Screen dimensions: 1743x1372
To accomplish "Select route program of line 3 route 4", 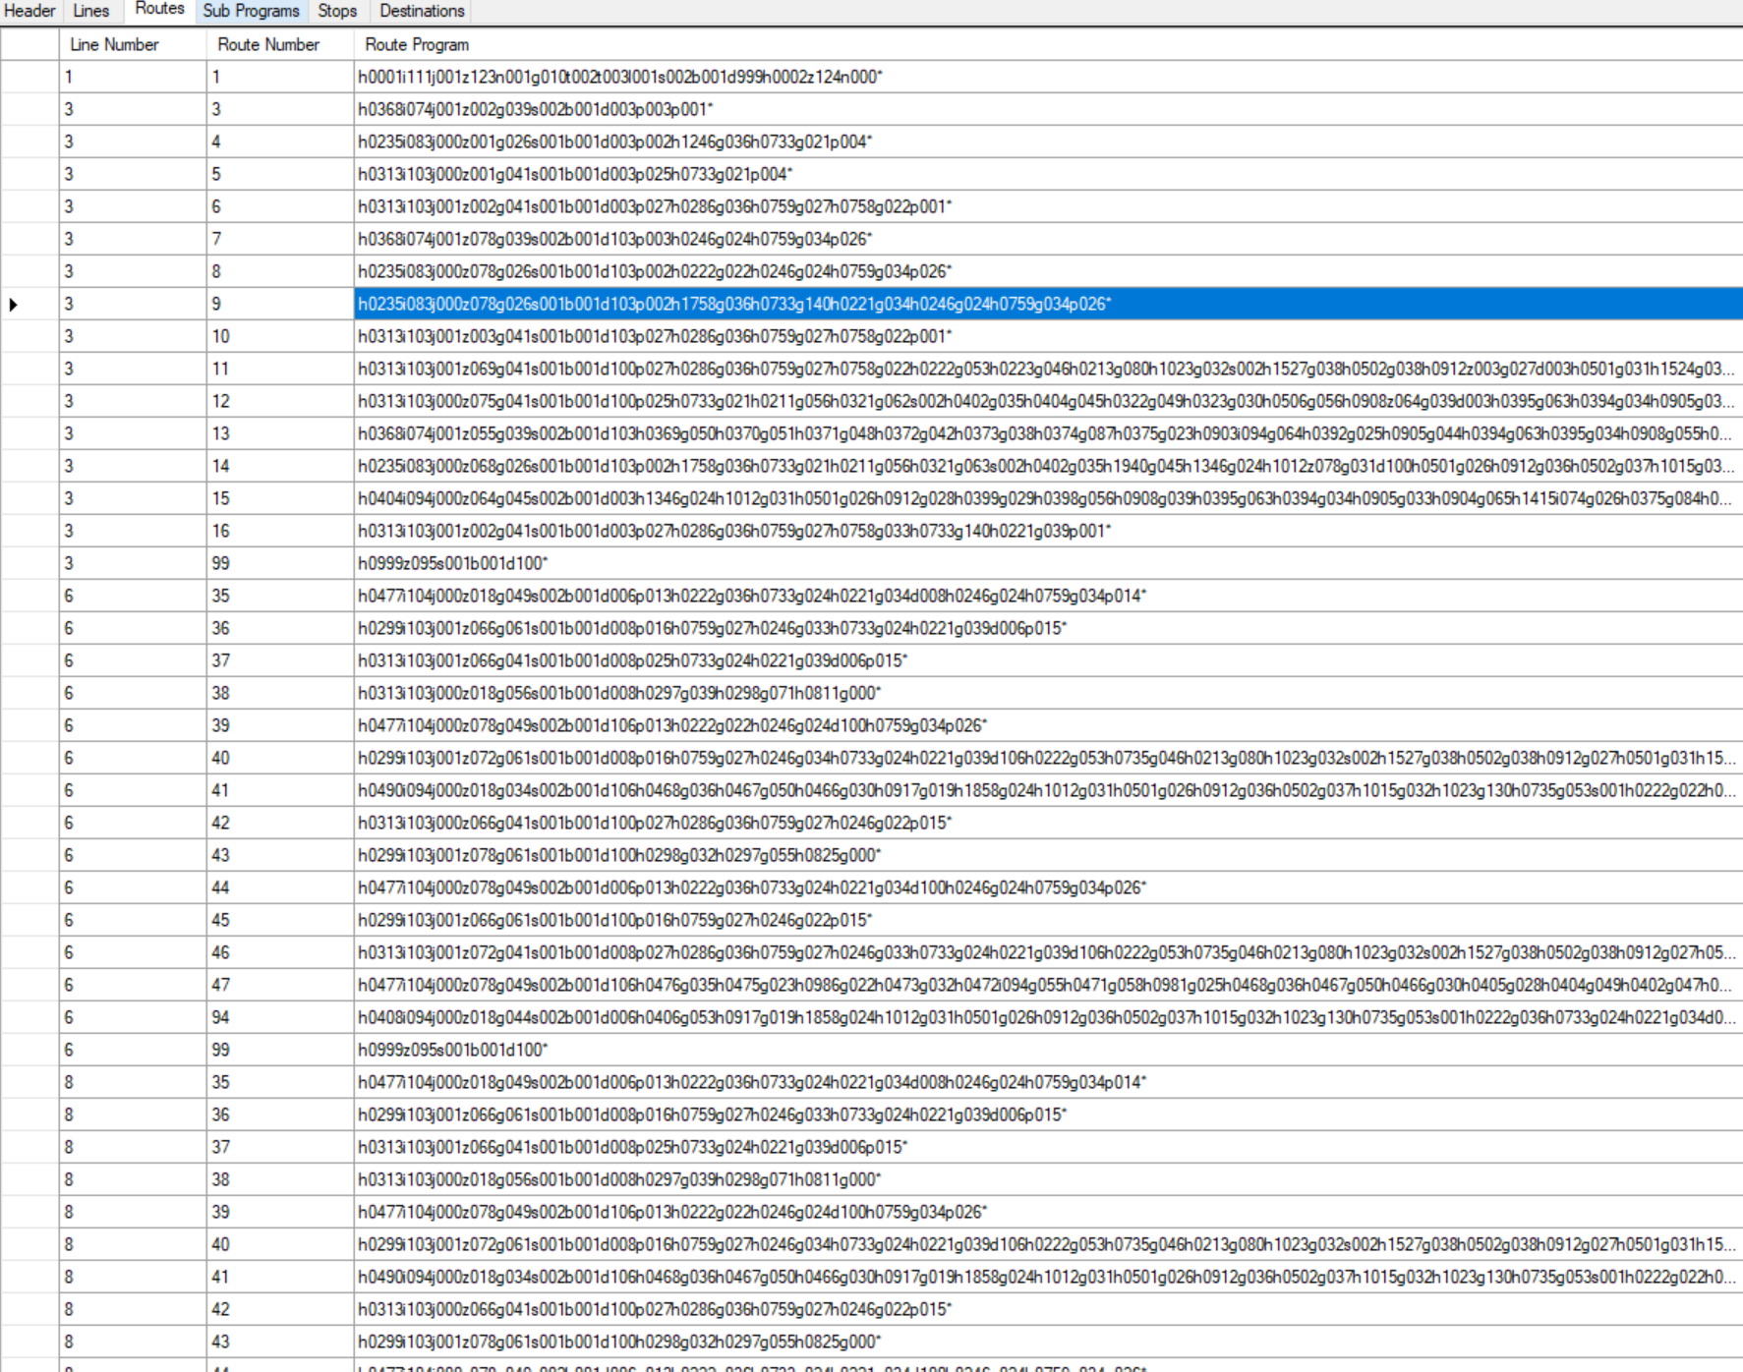I will coord(1048,142).
